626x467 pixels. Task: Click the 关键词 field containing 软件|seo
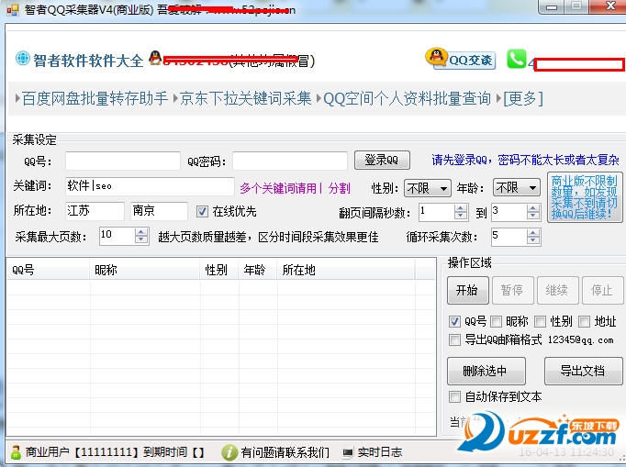coord(150,186)
